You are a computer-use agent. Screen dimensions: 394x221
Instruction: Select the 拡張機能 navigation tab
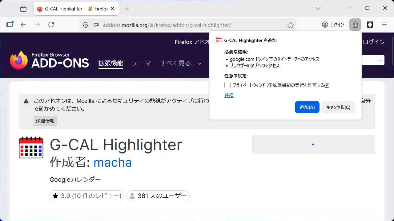(111, 63)
